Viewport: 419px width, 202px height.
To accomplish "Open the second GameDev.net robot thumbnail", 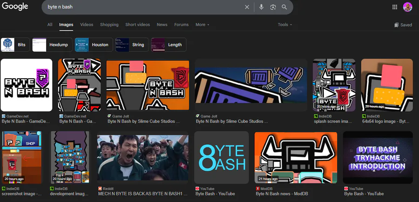I will click(79, 85).
